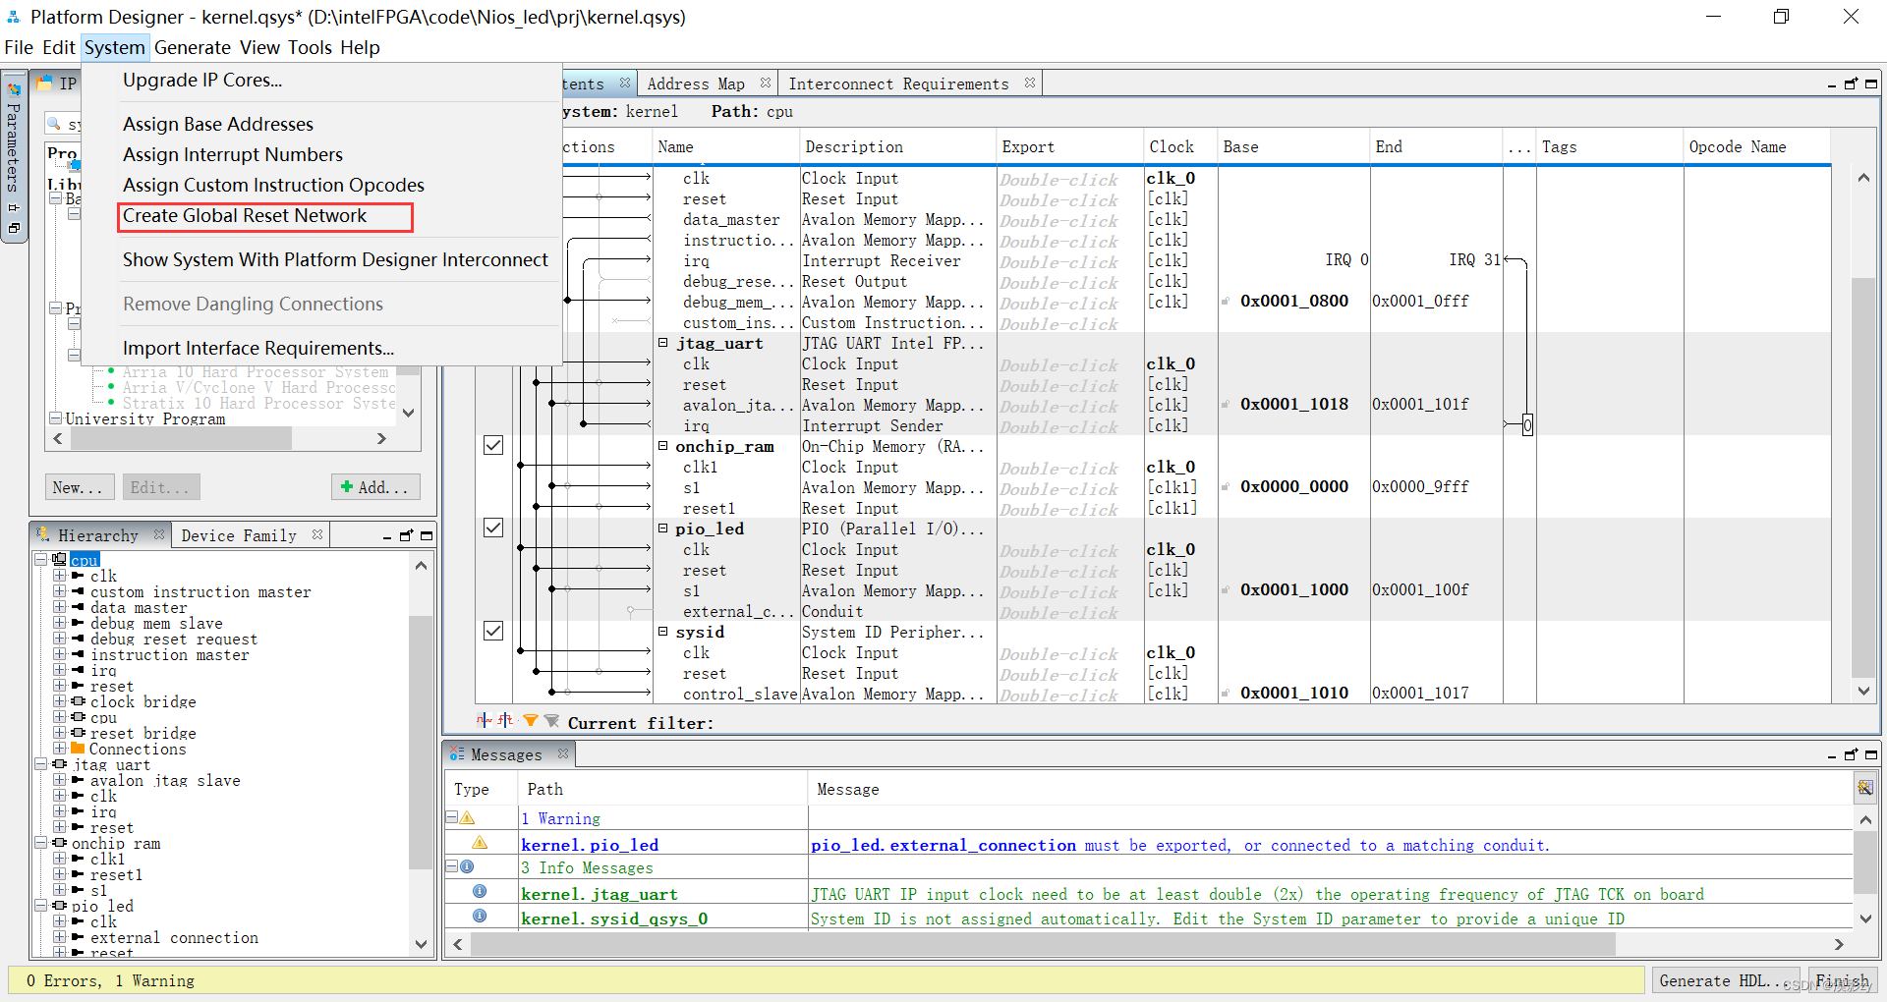Image resolution: width=1887 pixels, height=1002 pixels.
Task: Click the gray clear-filter funnel icon
Action: (x=551, y=721)
